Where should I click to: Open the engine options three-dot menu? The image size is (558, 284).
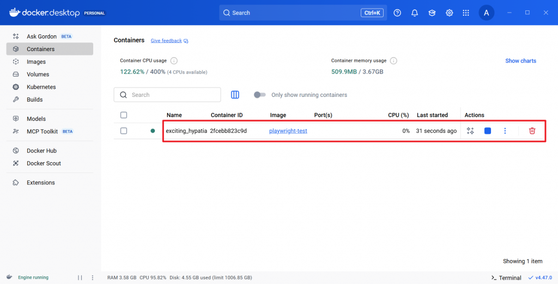coord(93,277)
